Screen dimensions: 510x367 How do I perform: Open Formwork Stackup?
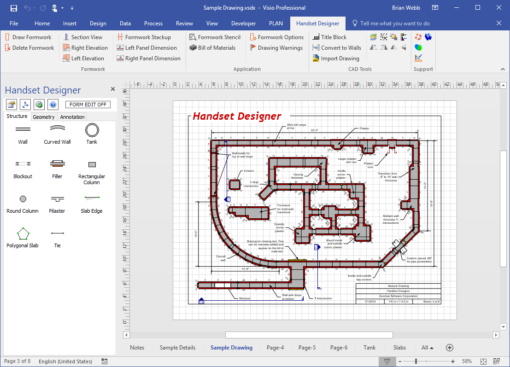[144, 37]
